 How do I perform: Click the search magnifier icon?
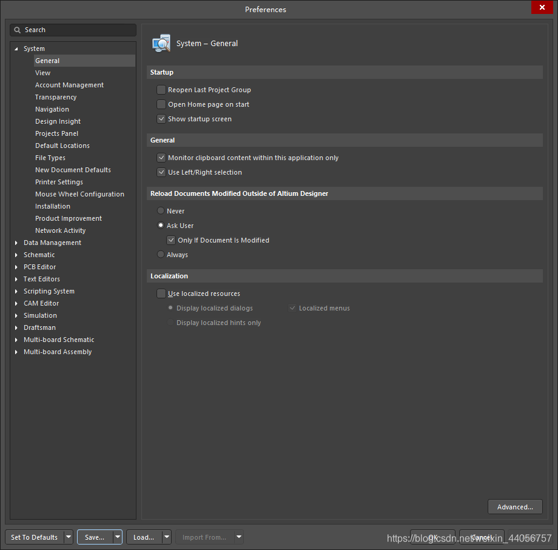coord(17,30)
